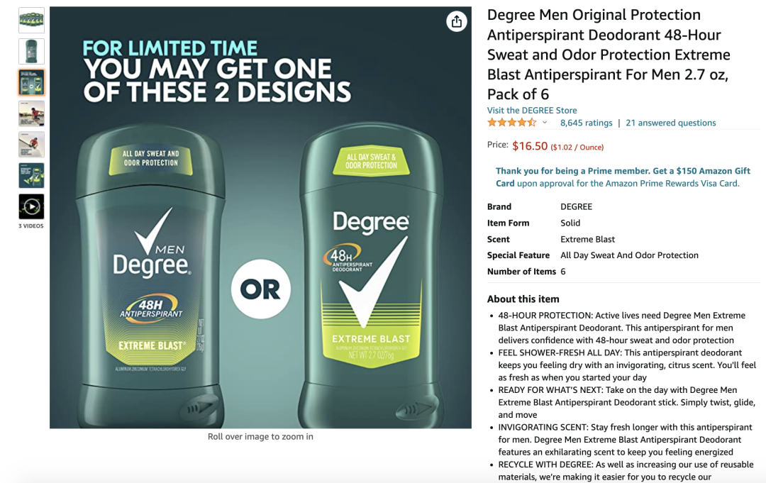Visit the DEGREE Store link
This screenshot has width=766, height=483.
click(x=532, y=111)
